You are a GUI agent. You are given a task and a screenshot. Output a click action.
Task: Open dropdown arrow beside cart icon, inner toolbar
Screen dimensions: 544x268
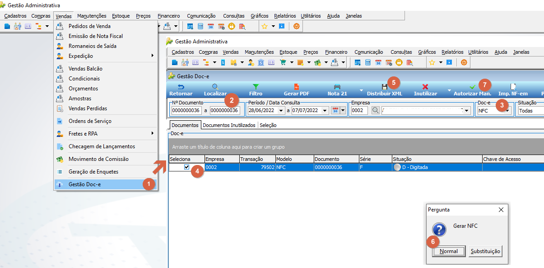[292, 62]
